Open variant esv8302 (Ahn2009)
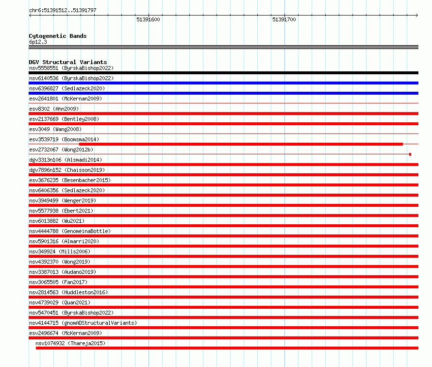432x367 pixels. click(x=54, y=109)
